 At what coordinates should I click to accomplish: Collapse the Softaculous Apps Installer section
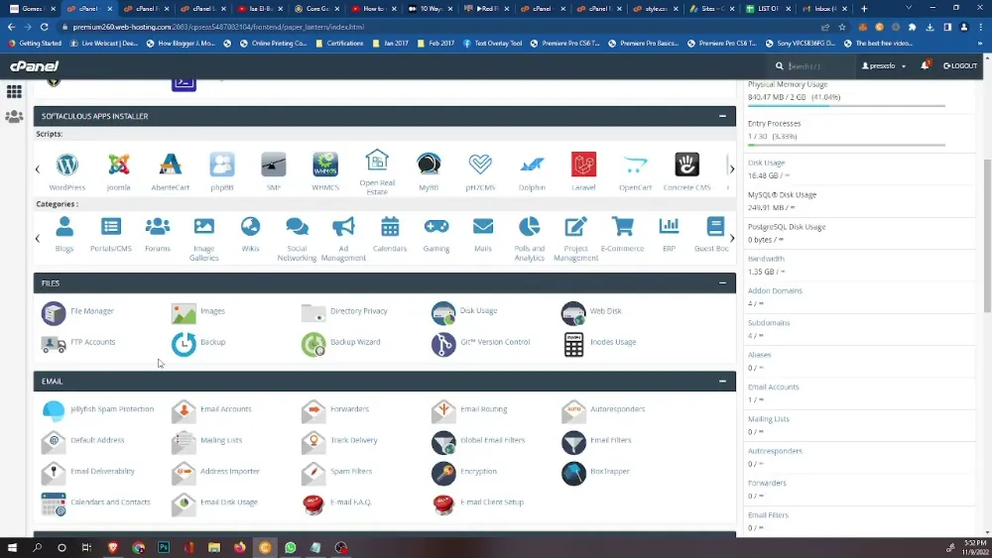tap(722, 116)
